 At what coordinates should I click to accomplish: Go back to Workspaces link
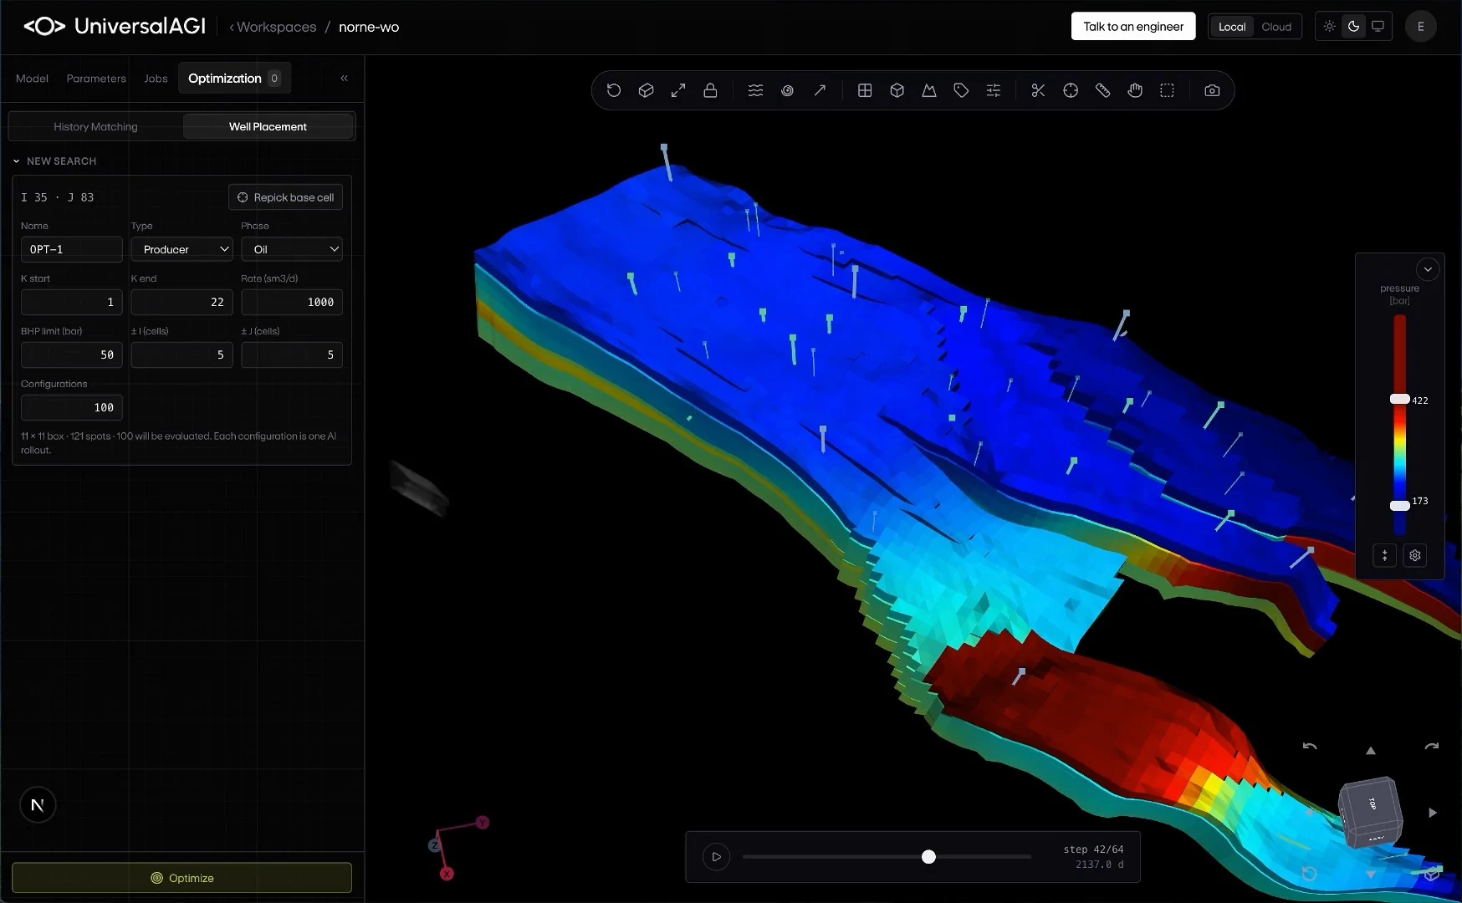click(x=273, y=27)
